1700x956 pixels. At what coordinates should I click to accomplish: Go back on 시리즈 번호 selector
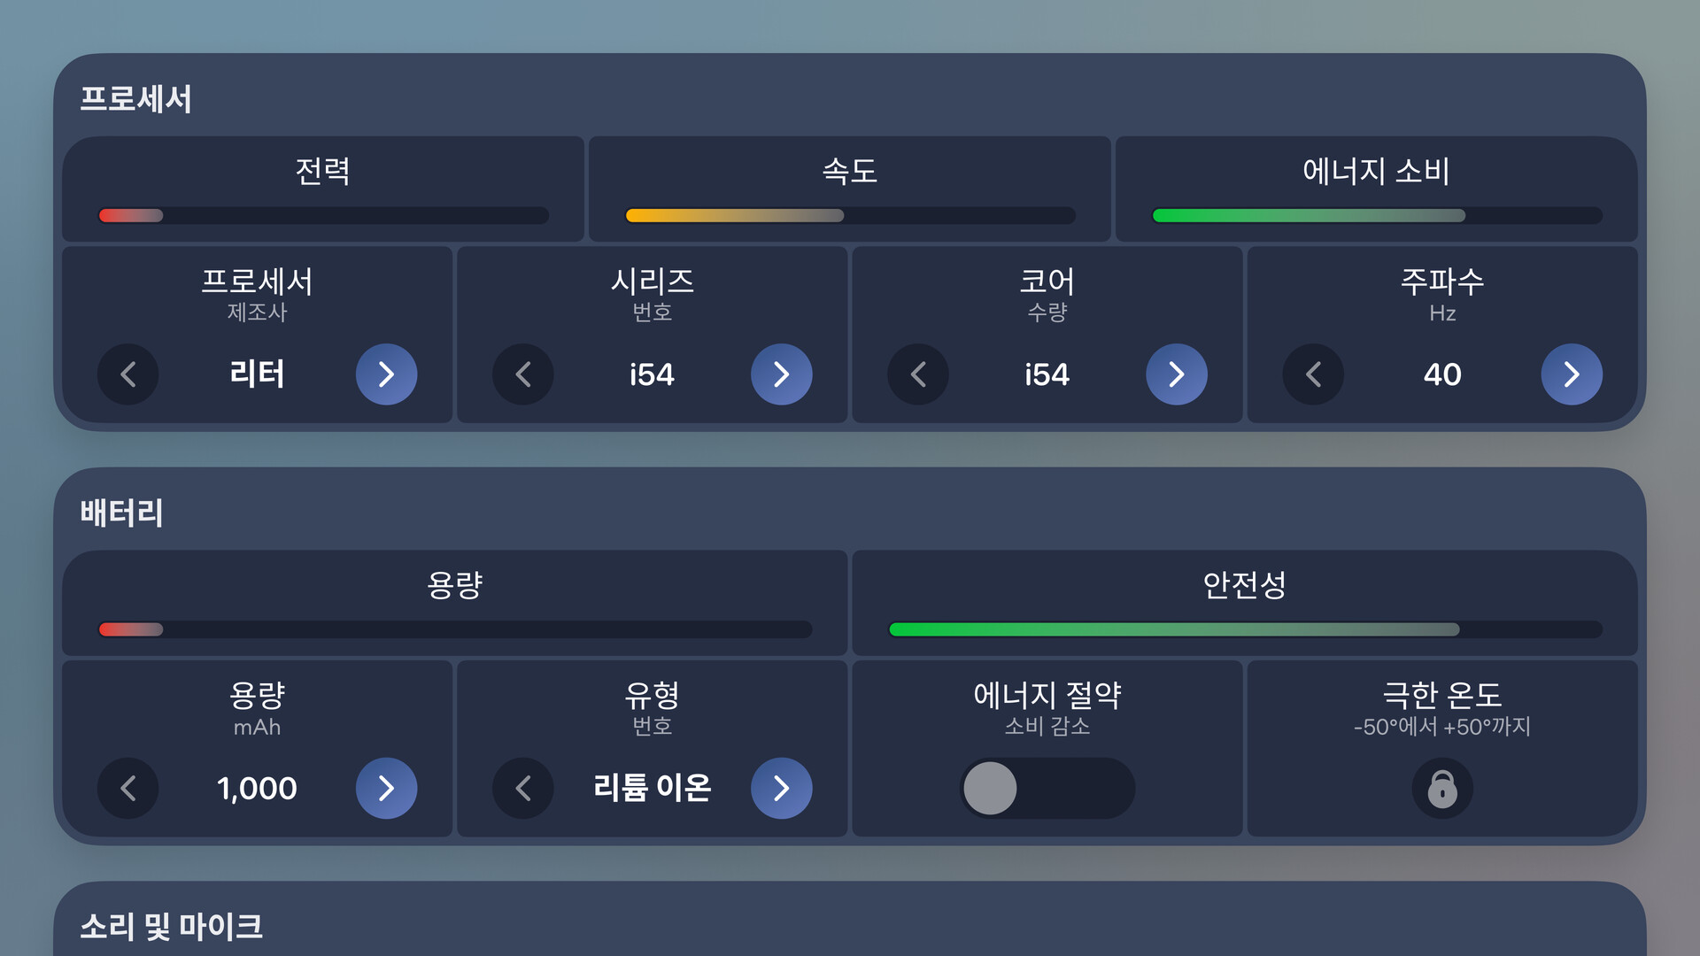click(x=523, y=374)
